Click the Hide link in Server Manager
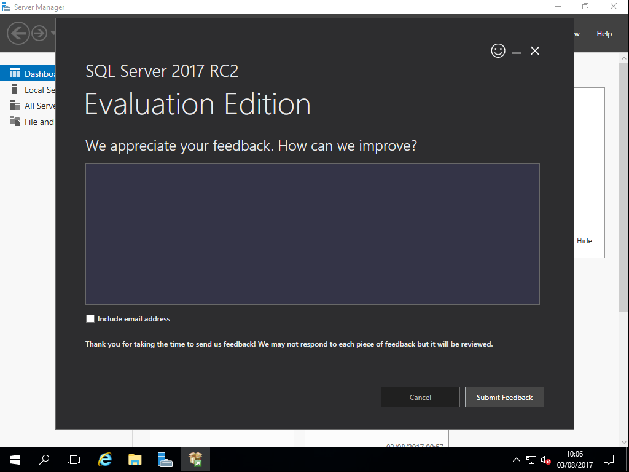The height and width of the screenshot is (472, 629). 584,241
